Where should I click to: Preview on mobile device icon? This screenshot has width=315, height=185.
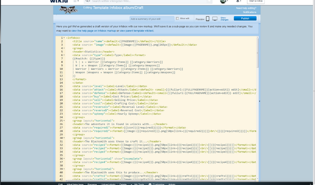(208, 19)
